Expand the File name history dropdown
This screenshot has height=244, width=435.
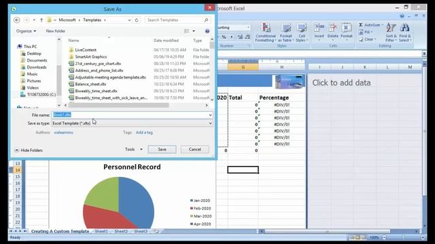(210, 115)
